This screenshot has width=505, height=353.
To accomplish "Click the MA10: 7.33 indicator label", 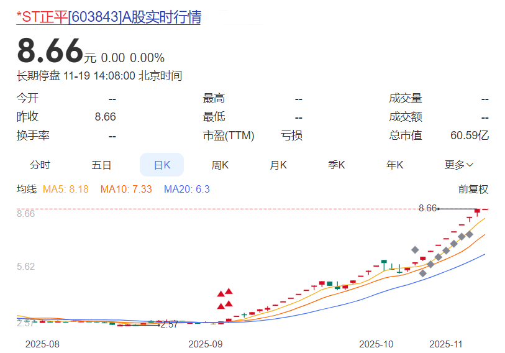I will pos(126,189).
